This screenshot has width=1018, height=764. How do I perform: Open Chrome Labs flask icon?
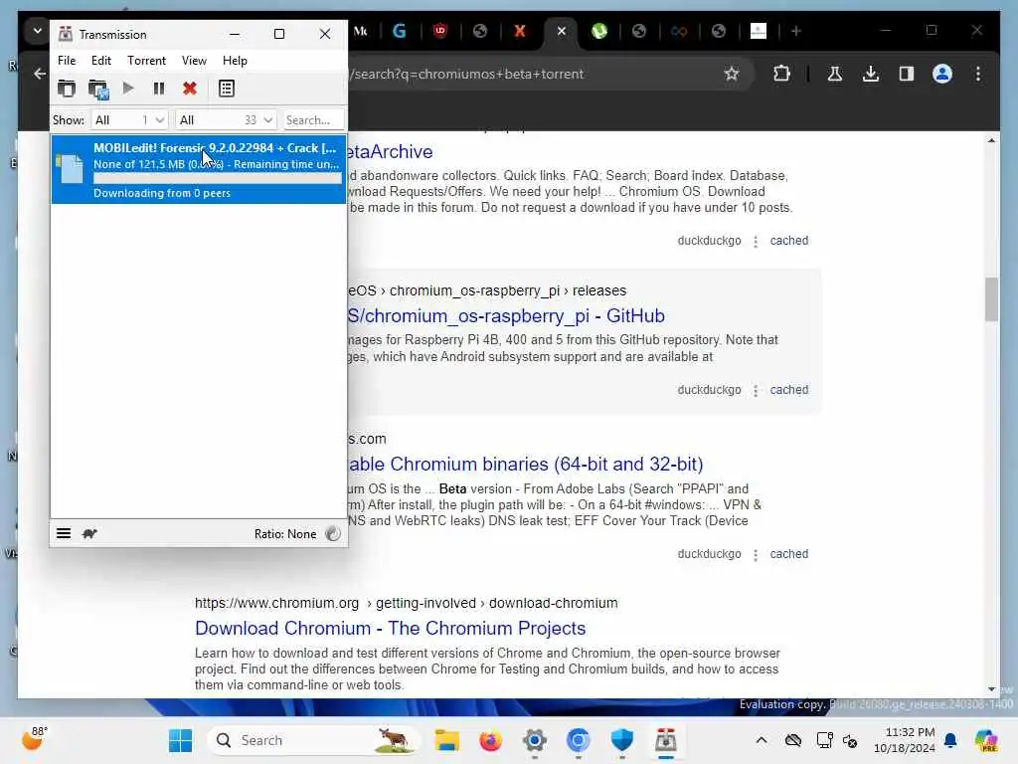[x=834, y=74]
